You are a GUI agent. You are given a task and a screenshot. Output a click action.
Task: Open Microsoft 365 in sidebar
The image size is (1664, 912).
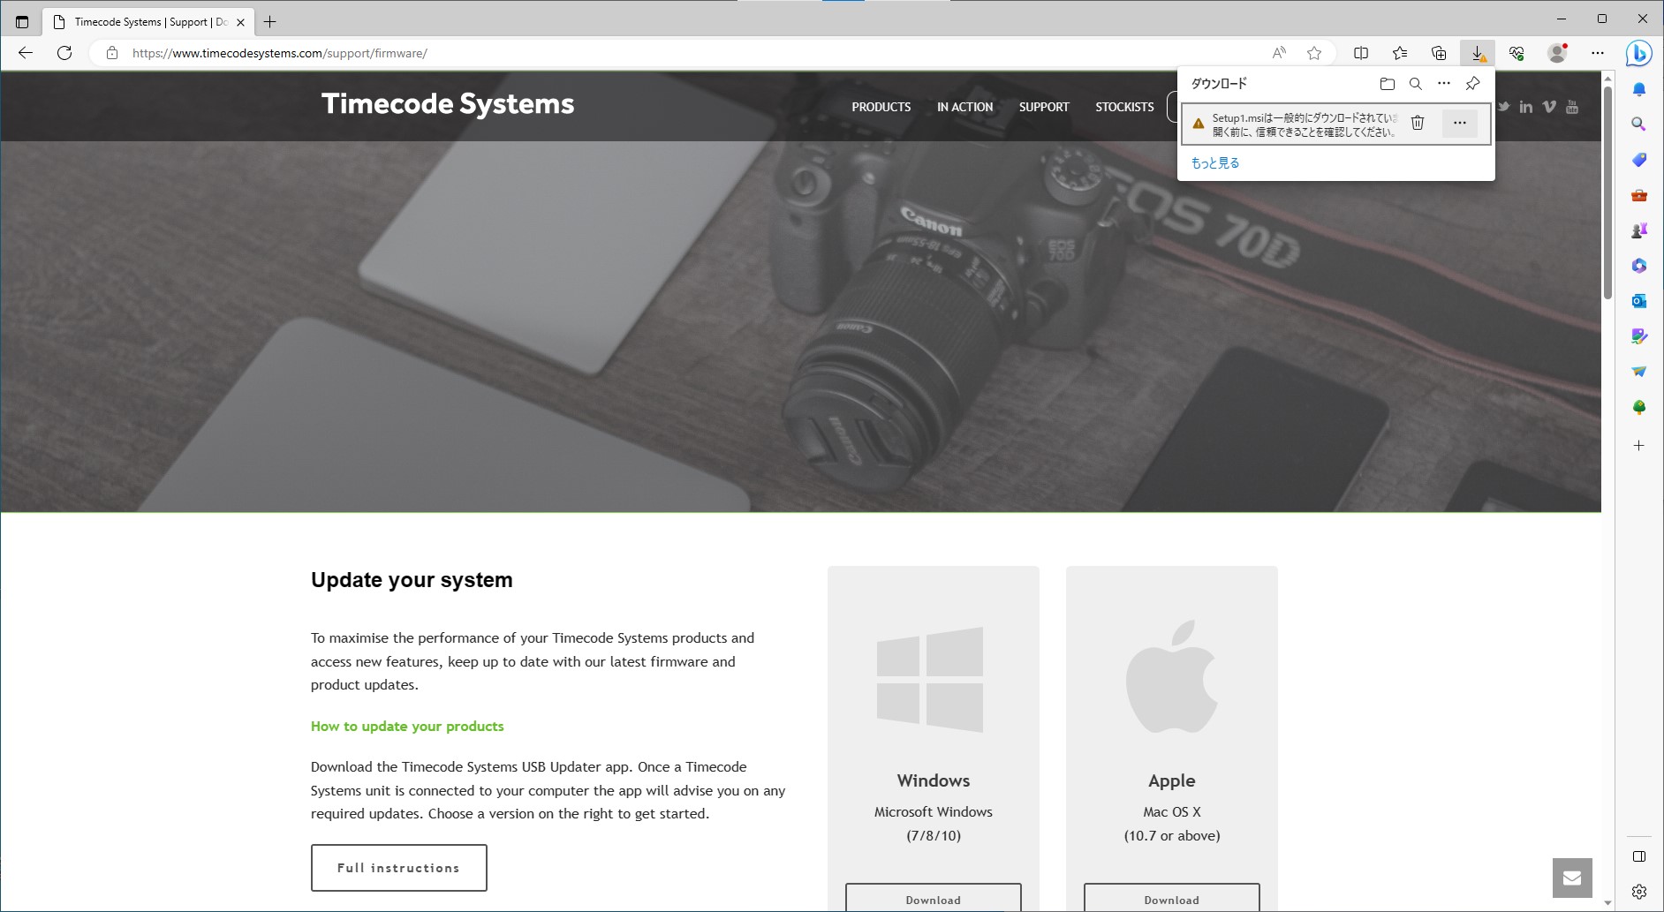coord(1639,266)
